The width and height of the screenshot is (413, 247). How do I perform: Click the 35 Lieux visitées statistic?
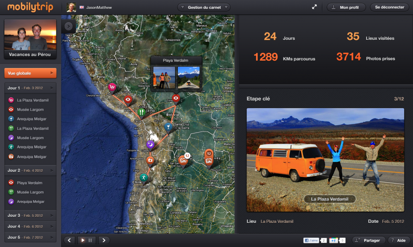pyautogui.click(x=370, y=37)
